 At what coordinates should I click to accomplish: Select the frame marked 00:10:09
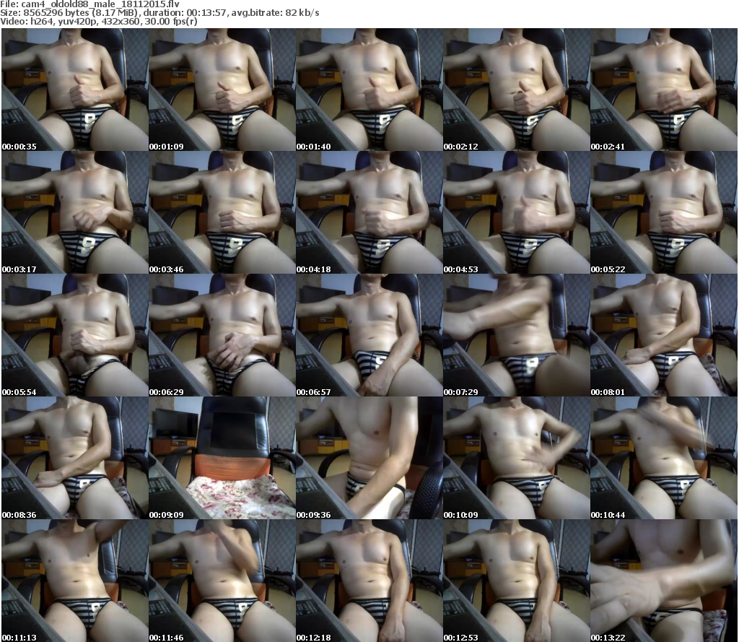[x=517, y=458]
